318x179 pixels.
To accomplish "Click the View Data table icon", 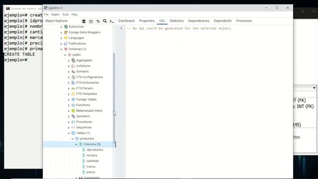I will pyautogui.click(x=91, y=21).
